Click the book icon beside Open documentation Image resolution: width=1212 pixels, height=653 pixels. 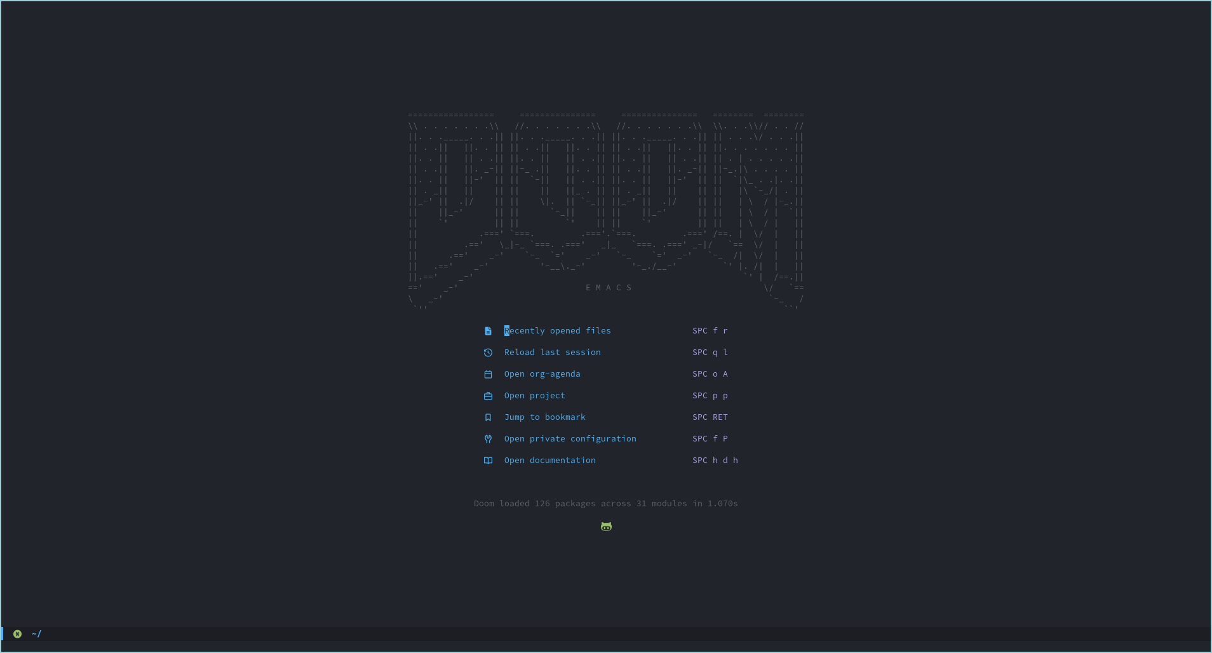(488, 461)
